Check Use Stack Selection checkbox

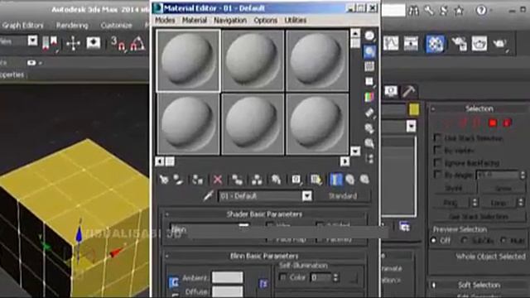[437, 137]
